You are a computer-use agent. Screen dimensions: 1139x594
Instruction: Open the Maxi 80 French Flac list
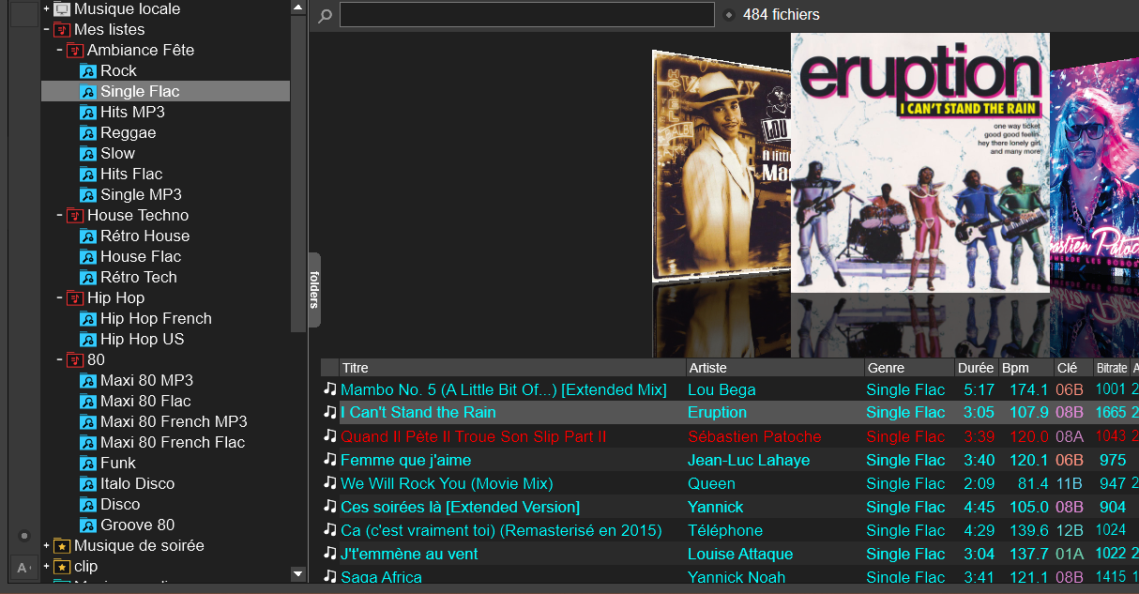pos(173,442)
